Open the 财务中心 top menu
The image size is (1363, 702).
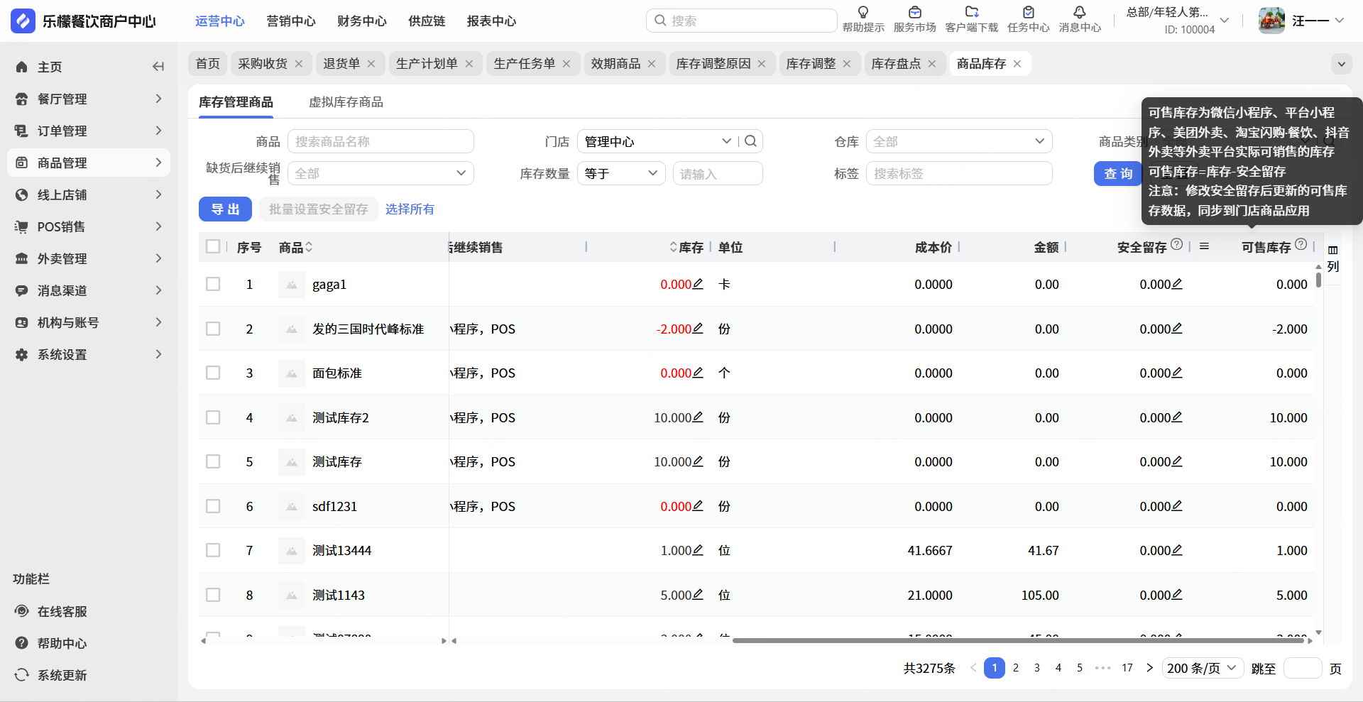361,21
